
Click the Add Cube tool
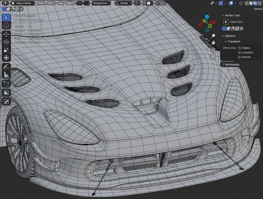point(6,83)
